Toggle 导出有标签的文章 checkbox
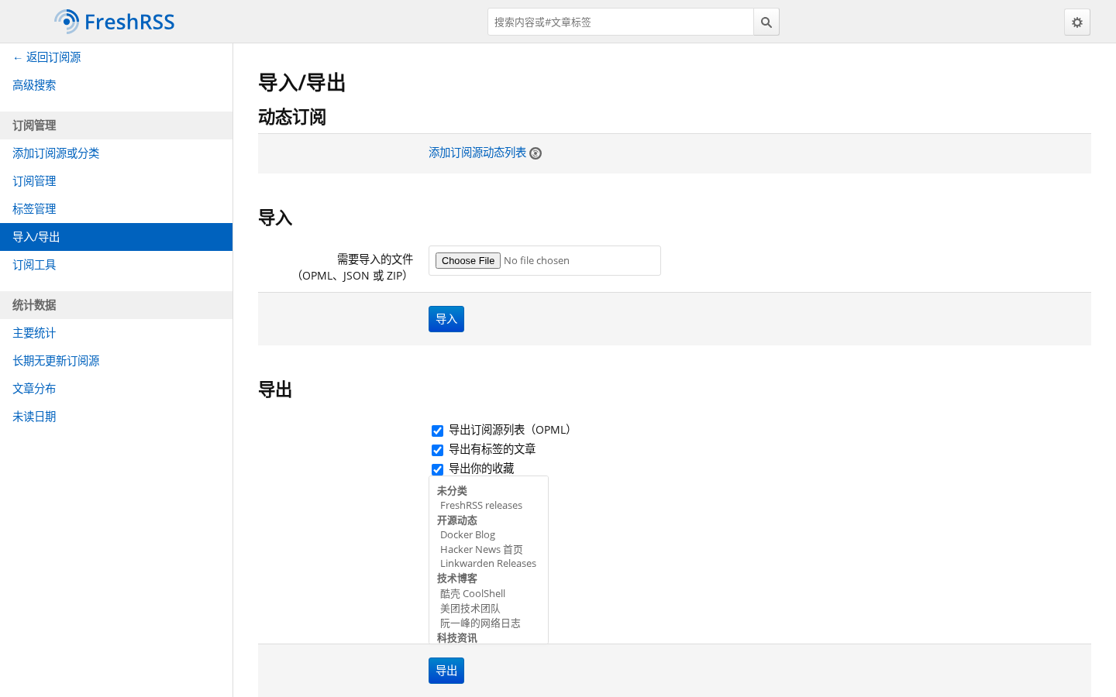Image resolution: width=1116 pixels, height=697 pixels. 437,450
